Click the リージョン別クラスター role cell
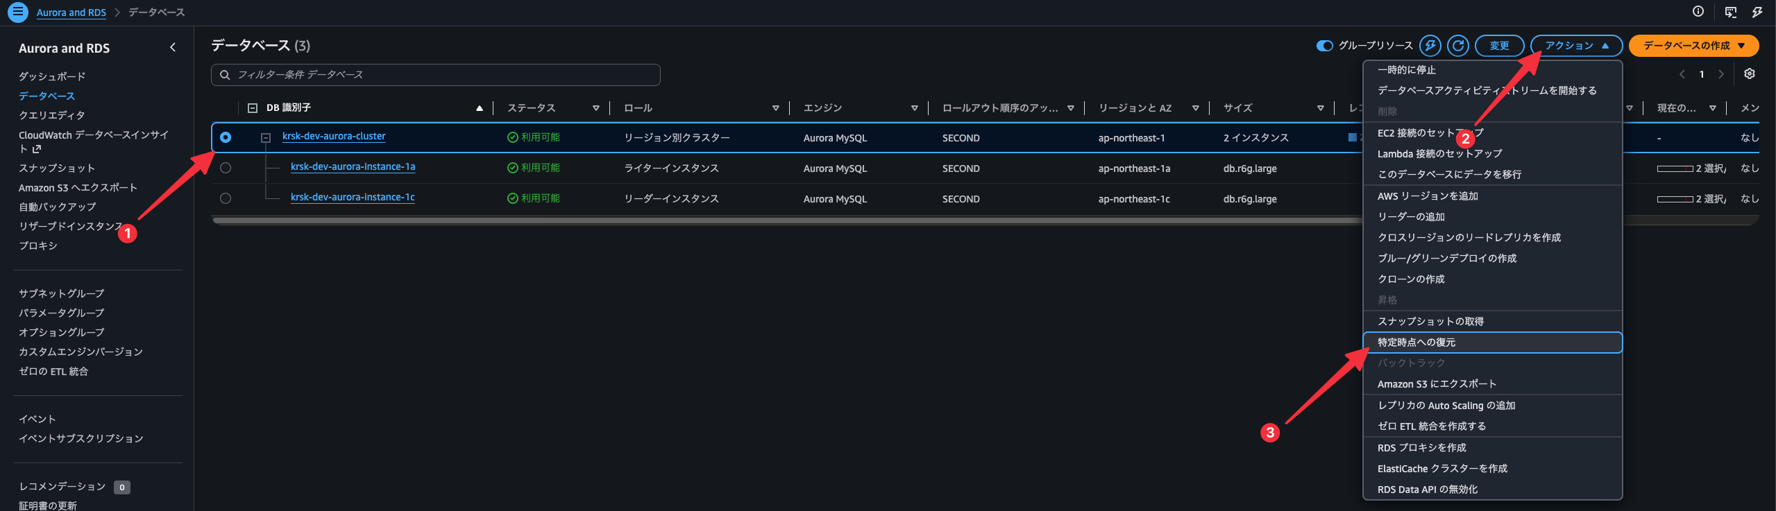Image resolution: width=1776 pixels, height=511 pixels. [677, 138]
